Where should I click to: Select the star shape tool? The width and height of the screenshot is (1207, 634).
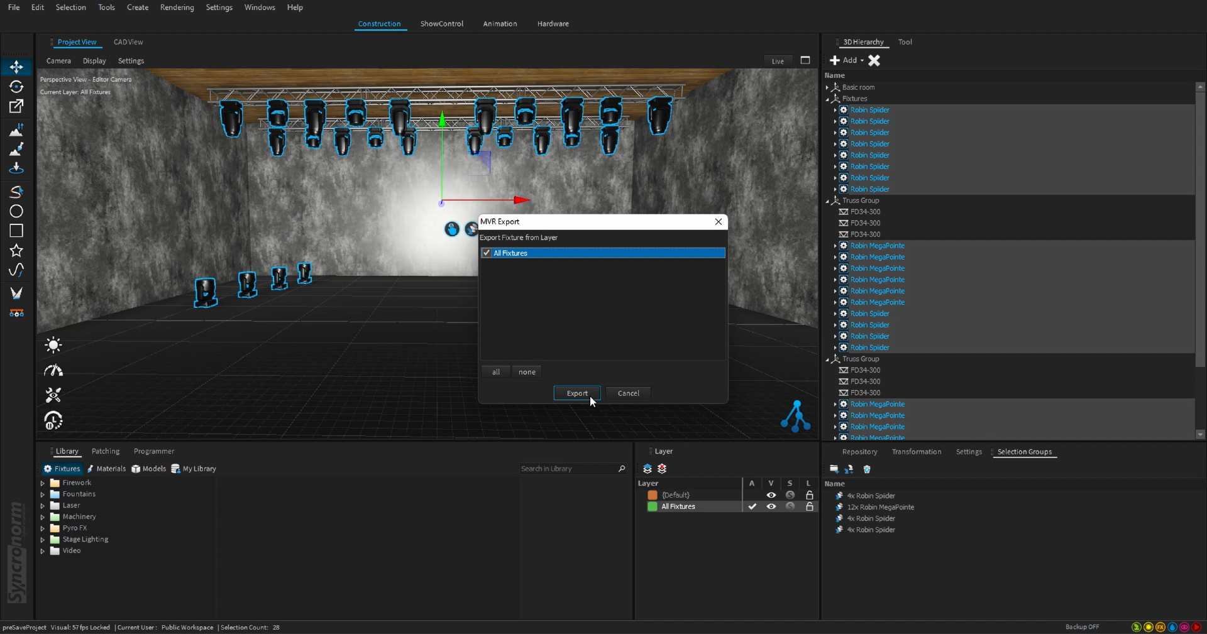tap(16, 251)
